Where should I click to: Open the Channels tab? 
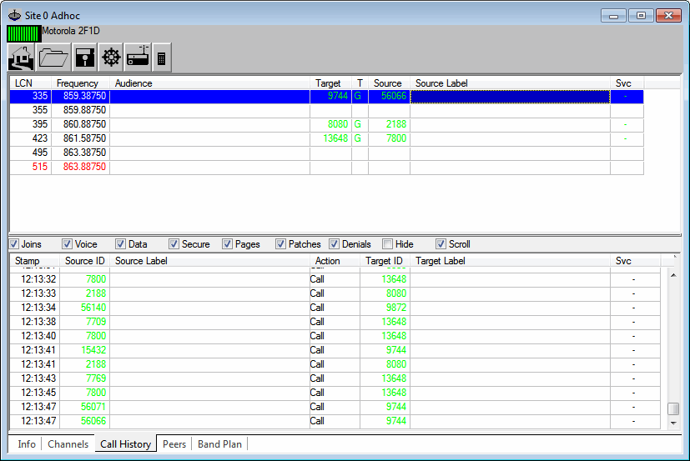point(68,444)
